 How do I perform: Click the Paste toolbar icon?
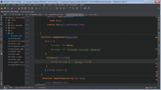pos(25,8)
